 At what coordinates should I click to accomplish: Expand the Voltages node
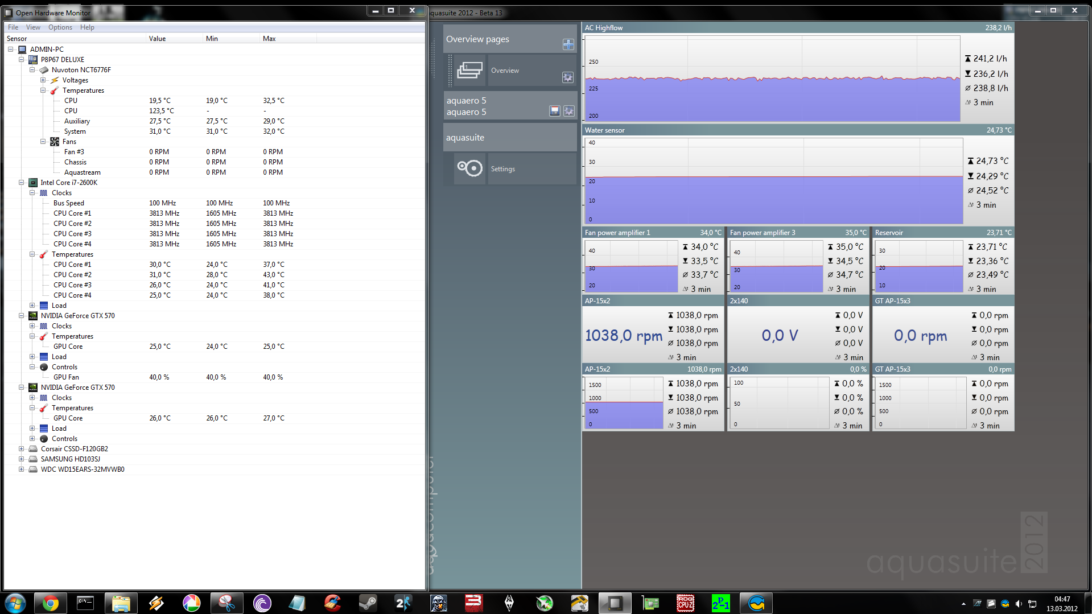point(43,80)
